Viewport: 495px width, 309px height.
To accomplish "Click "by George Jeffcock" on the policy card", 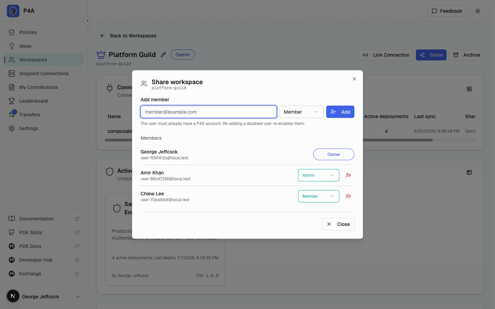I will coord(130,276).
